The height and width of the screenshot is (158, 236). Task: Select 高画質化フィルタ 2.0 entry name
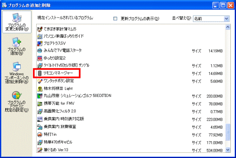(60, 111)
